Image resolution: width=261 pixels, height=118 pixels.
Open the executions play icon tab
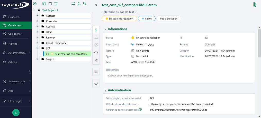96,83
